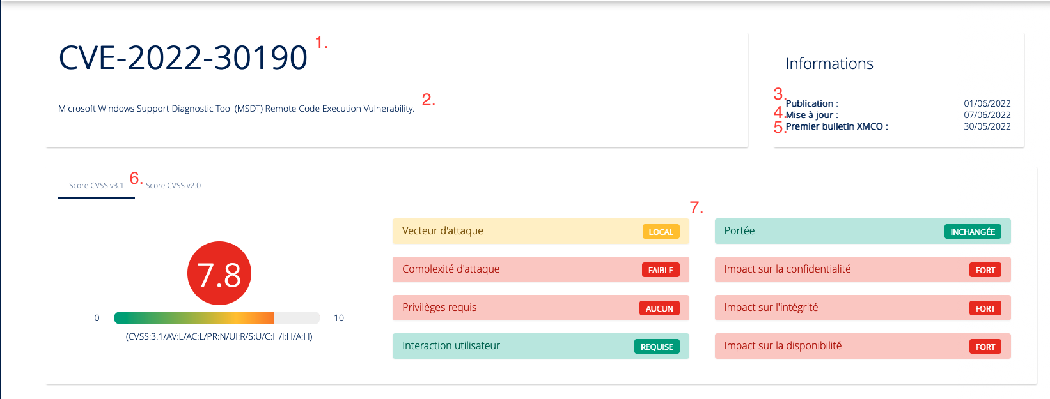Open the Score CVSS v2.0 tab
This screenshot has width=1050, height=399.
point(173,186)
